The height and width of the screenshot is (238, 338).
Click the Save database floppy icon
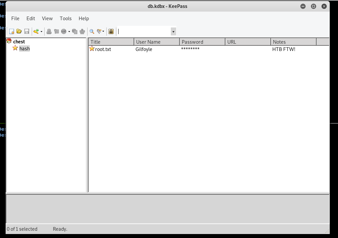[x=27, y=31]
